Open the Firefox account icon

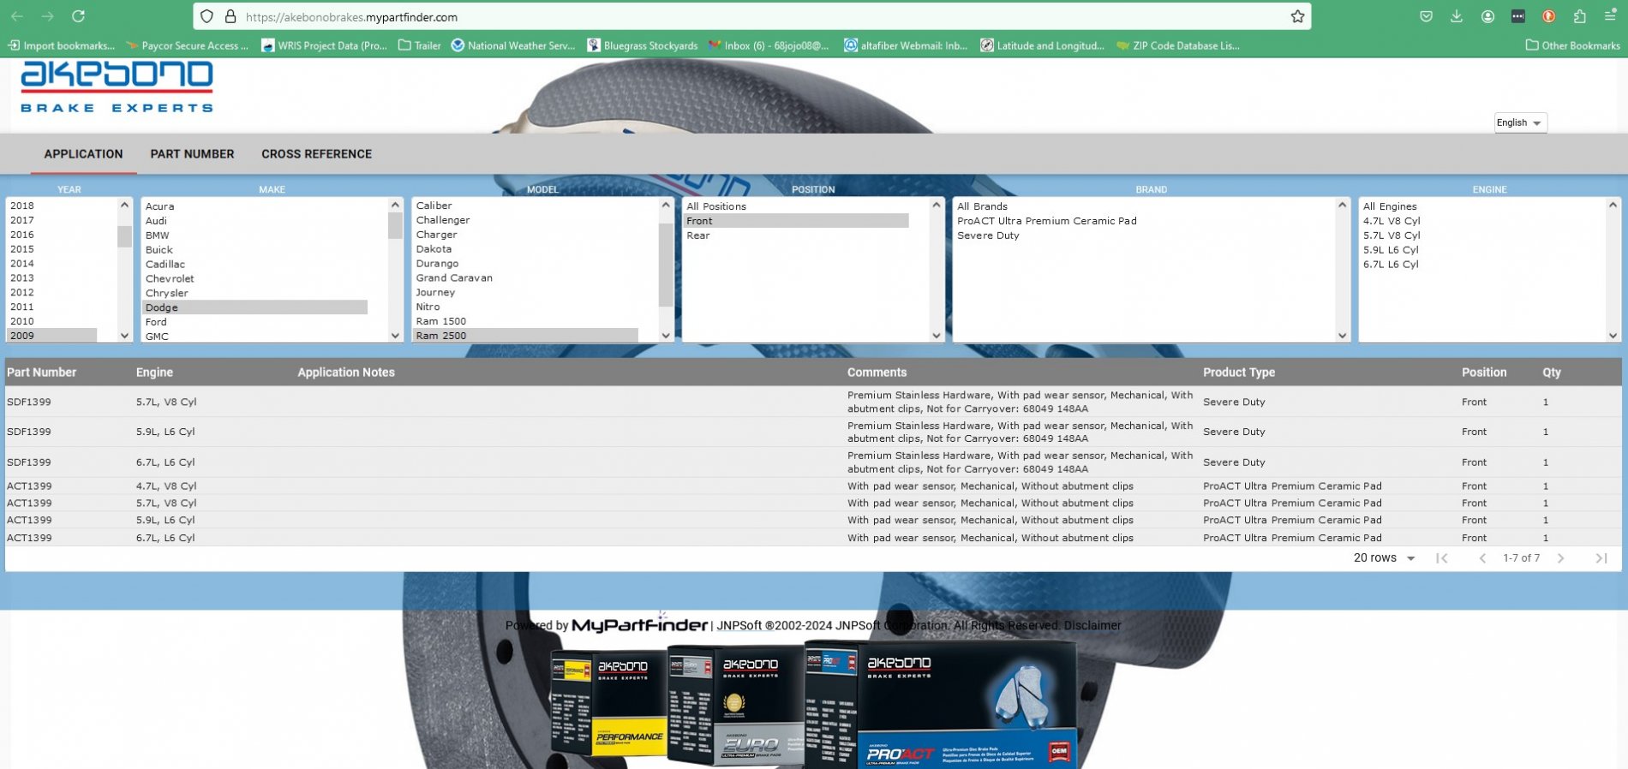(1487, 16)
